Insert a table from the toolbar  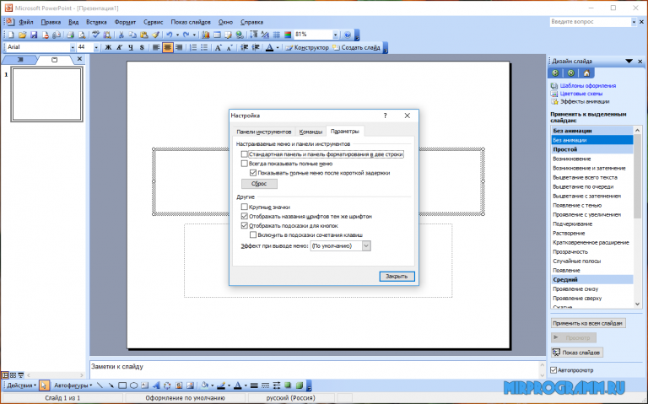(217, 35)
